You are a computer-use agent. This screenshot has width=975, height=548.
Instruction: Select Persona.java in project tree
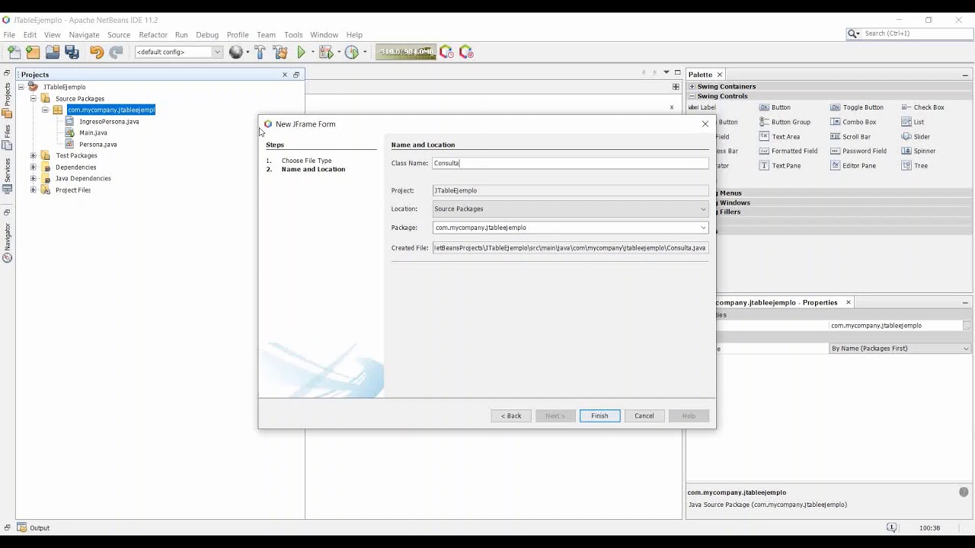point(97,144)
